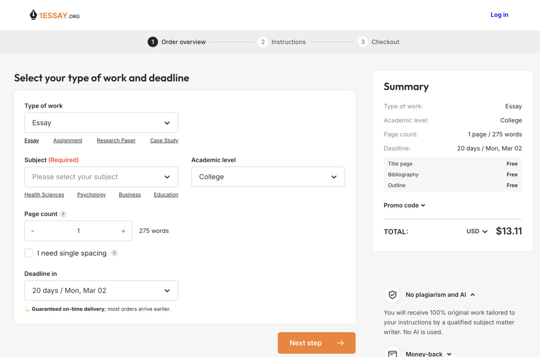Open the Type of work dropdown
This screenshot has width=540, height=357.
pos(101,123)
